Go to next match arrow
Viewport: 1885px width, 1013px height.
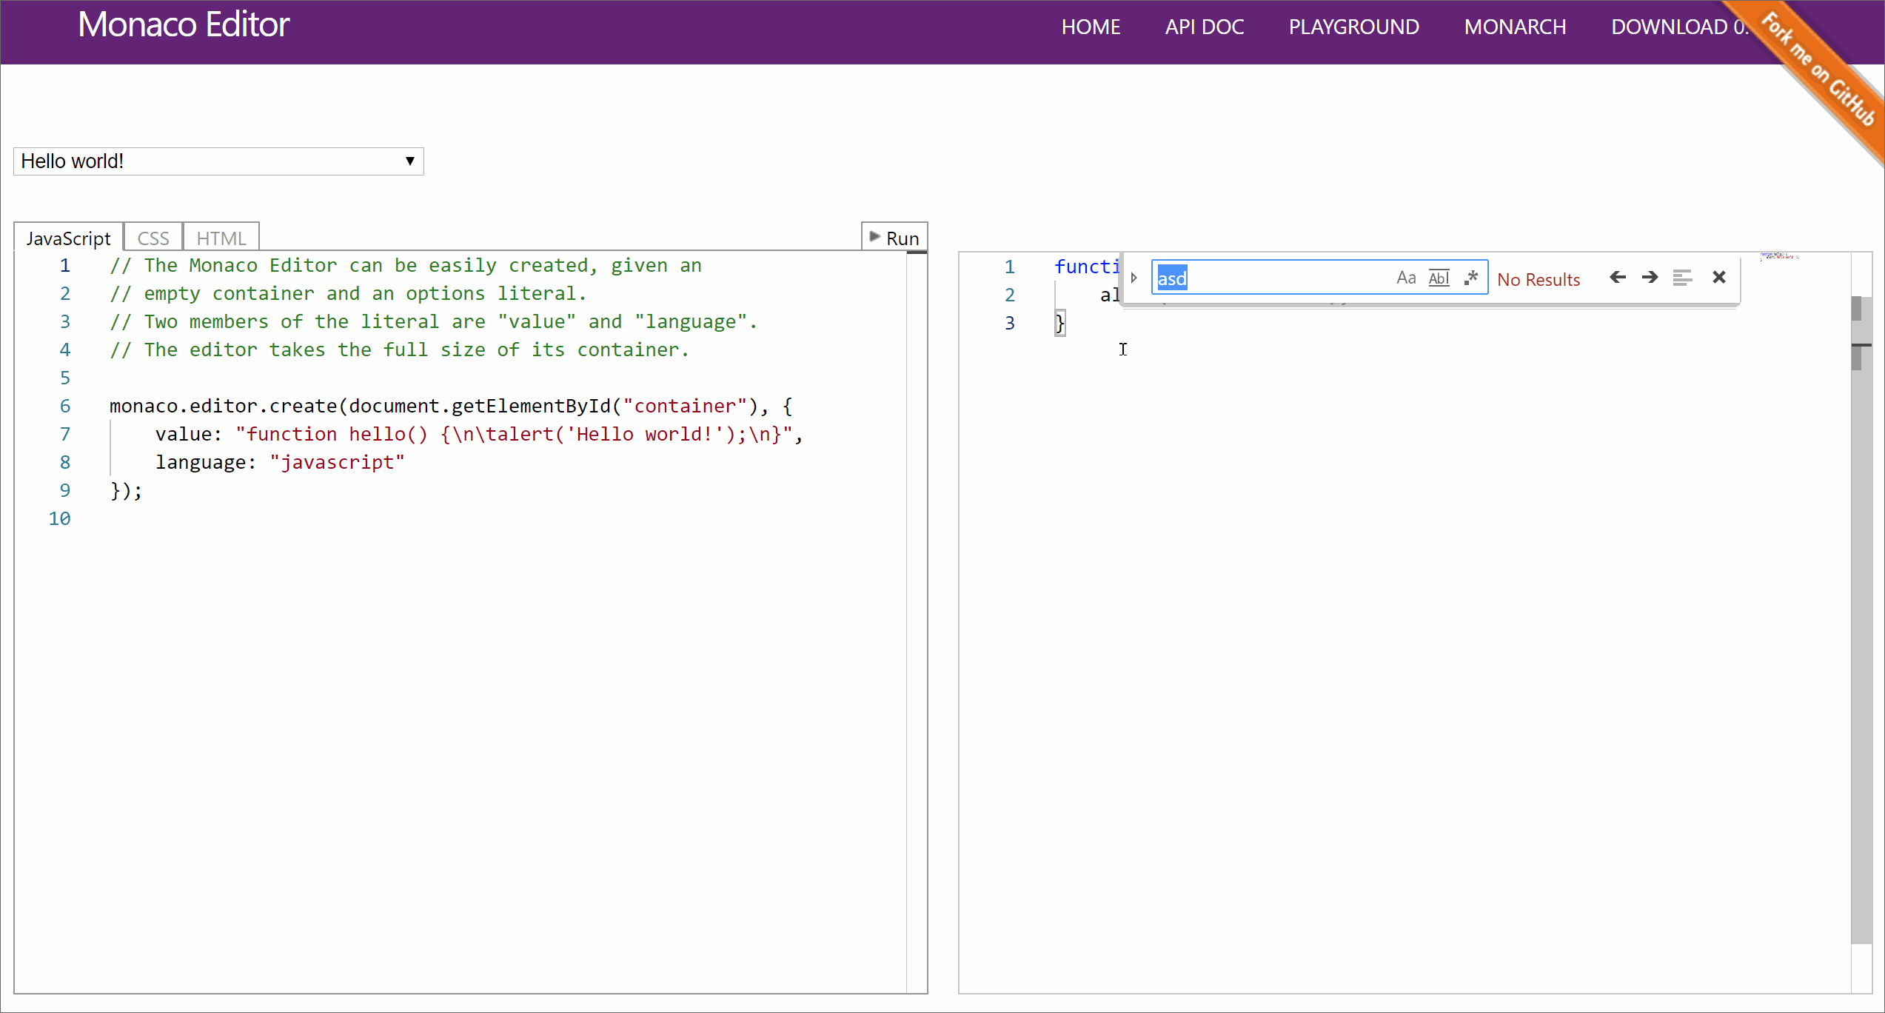point(1650,278)
